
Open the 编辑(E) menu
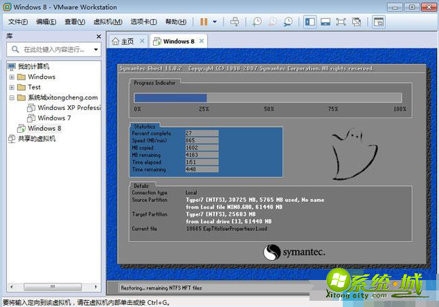(x=46, y=22)
